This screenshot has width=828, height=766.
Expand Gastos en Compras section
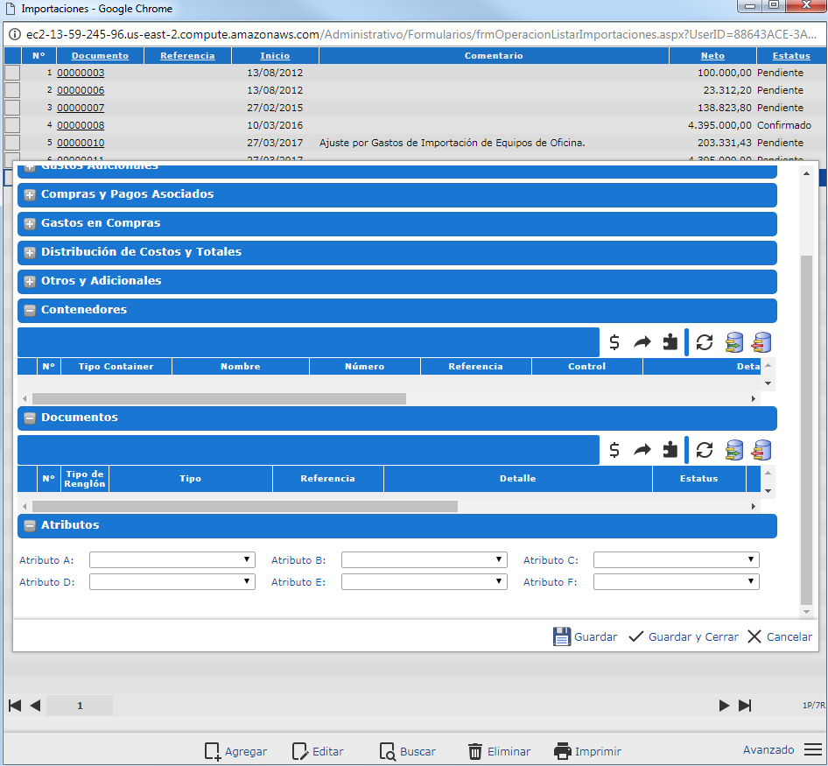click(x=30, y=223)
